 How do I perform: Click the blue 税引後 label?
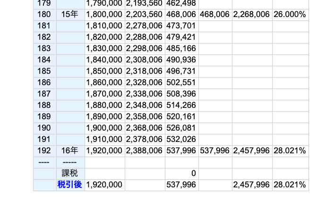(x=70, y=185)
